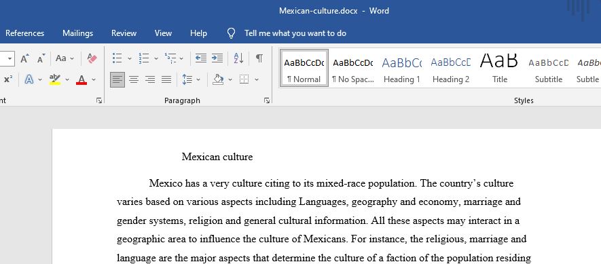Switch to the Review tab
This screenshot has width=601, height=264.
124,33
